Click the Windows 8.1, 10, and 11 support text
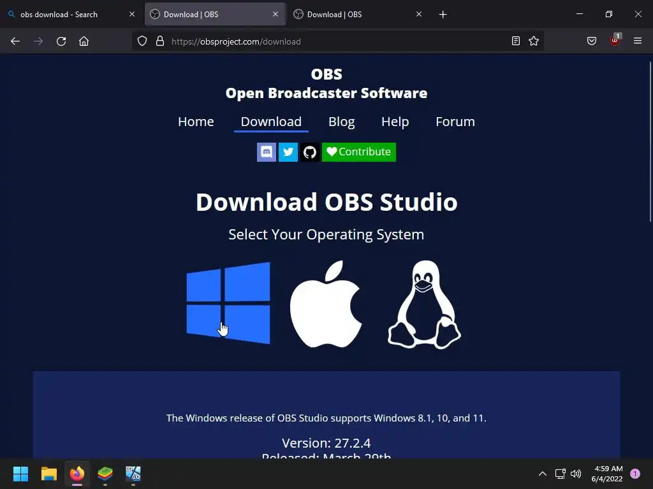 point(326,418)
